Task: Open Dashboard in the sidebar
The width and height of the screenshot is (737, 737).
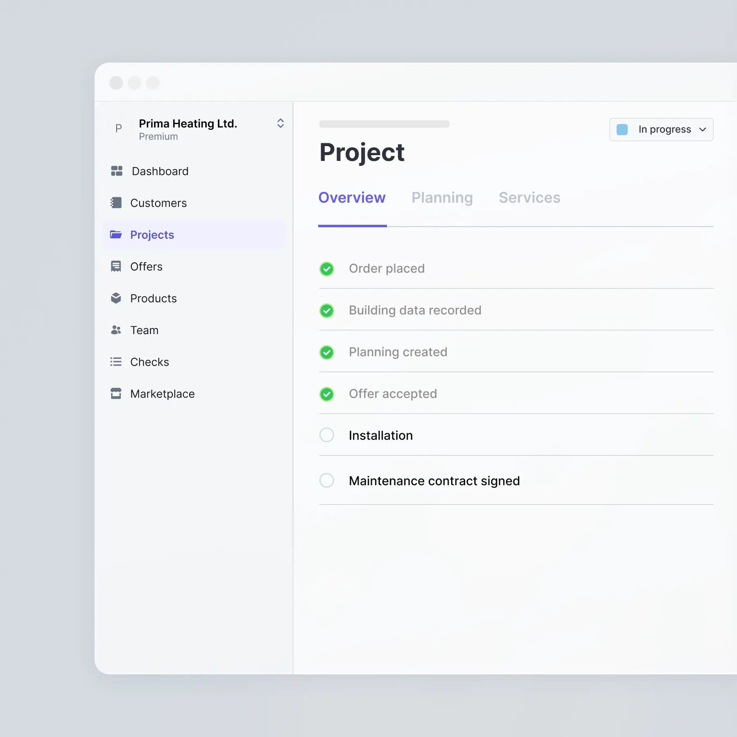Action: tap(194, 171)
